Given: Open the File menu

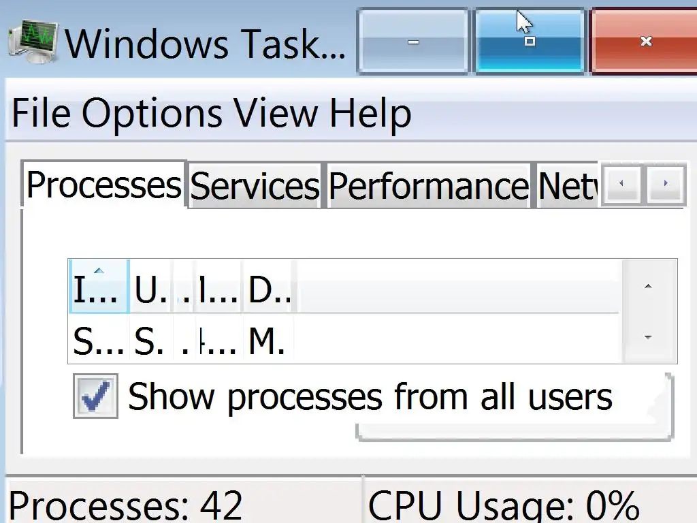Looking at the screenshot, I should (41, 113).
